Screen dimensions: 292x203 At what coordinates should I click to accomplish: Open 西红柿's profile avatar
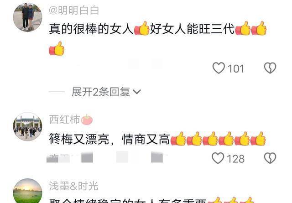(27, 126)
